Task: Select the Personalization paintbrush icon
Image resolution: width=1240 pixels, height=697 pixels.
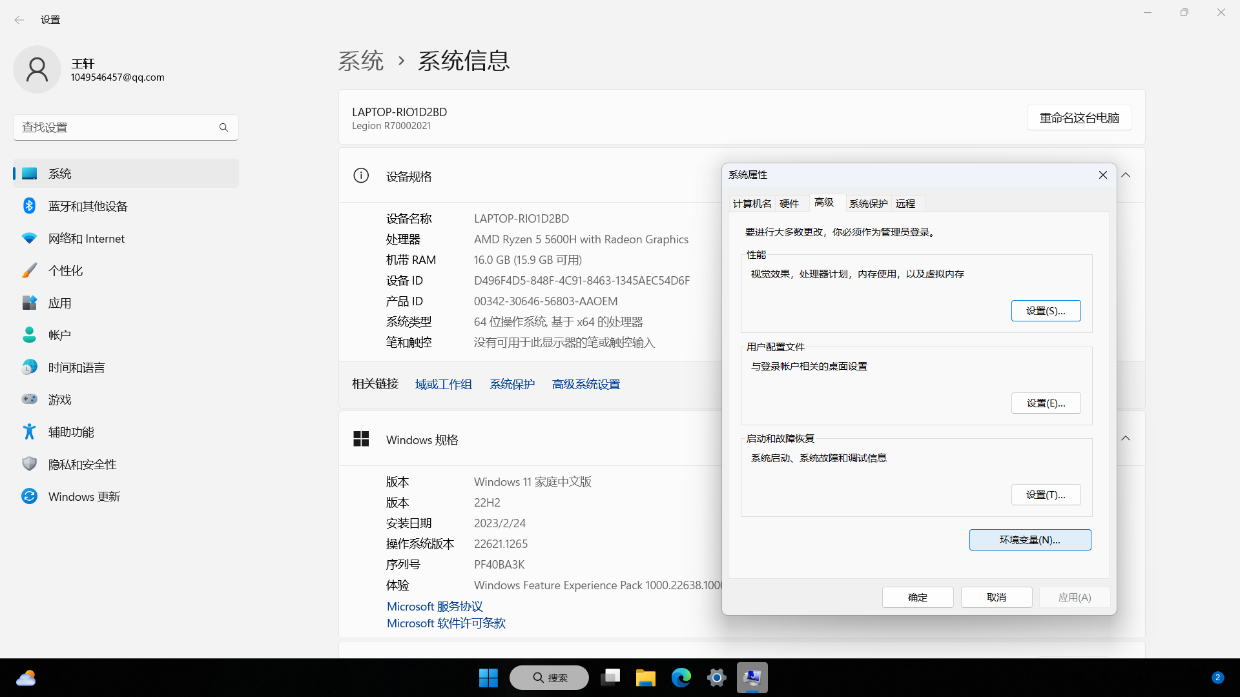Action: pos(29,270)
